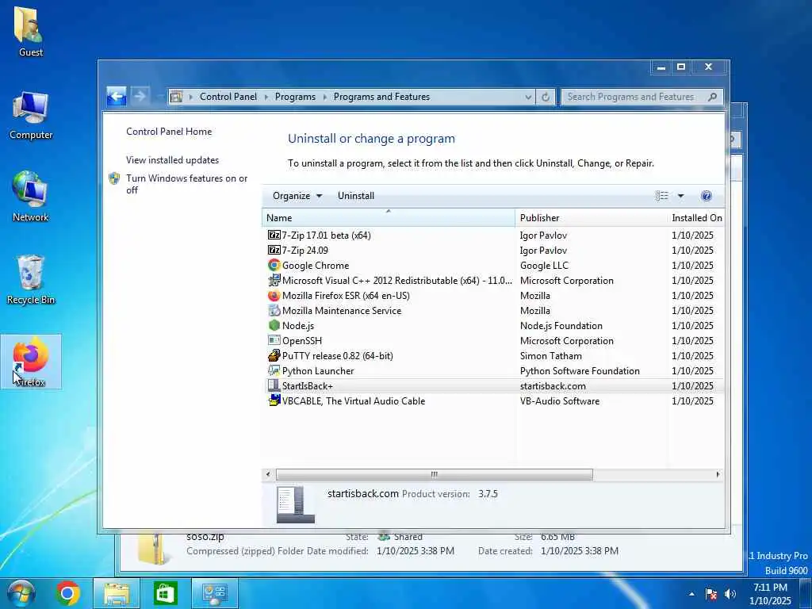812x609 pixels.
Task: Click the Mozilla Firefox ESR list icon
Action: click(274, 295)
